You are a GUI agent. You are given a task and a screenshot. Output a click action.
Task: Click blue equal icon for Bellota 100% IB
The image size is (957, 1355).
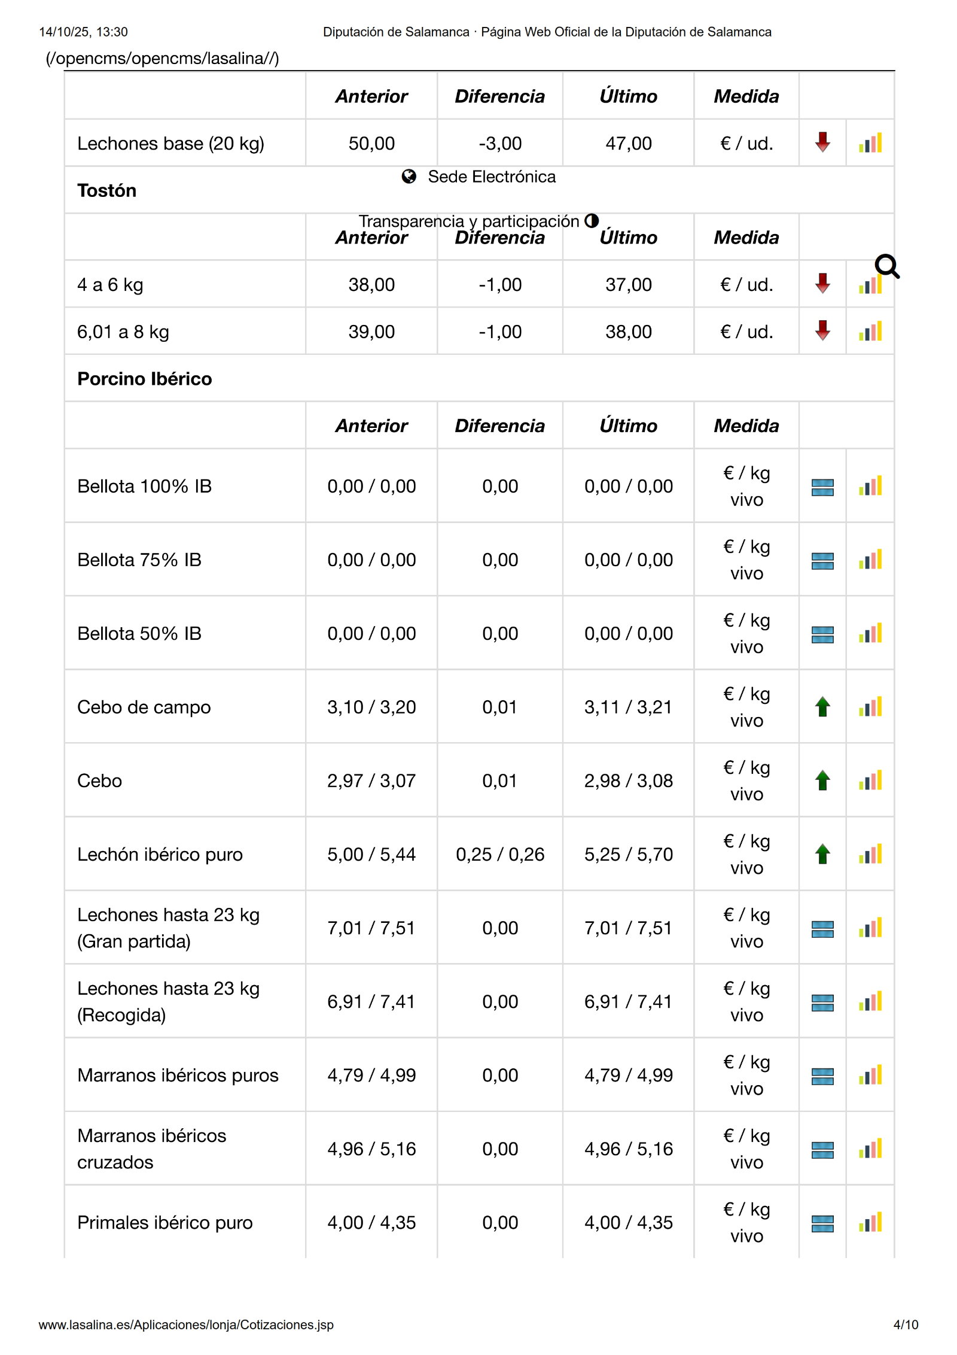[x=822, y=487]
